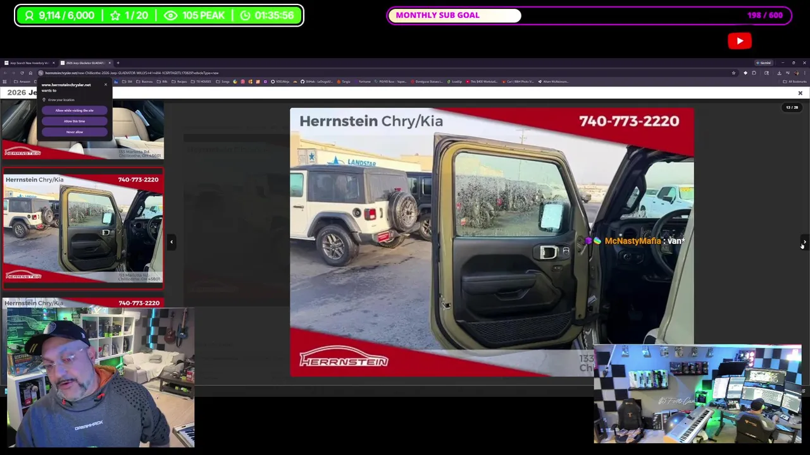The width and height of the screenshot is (810, 455).
Task: Open the SM bookmarks folder
Action: click(127, 82)
